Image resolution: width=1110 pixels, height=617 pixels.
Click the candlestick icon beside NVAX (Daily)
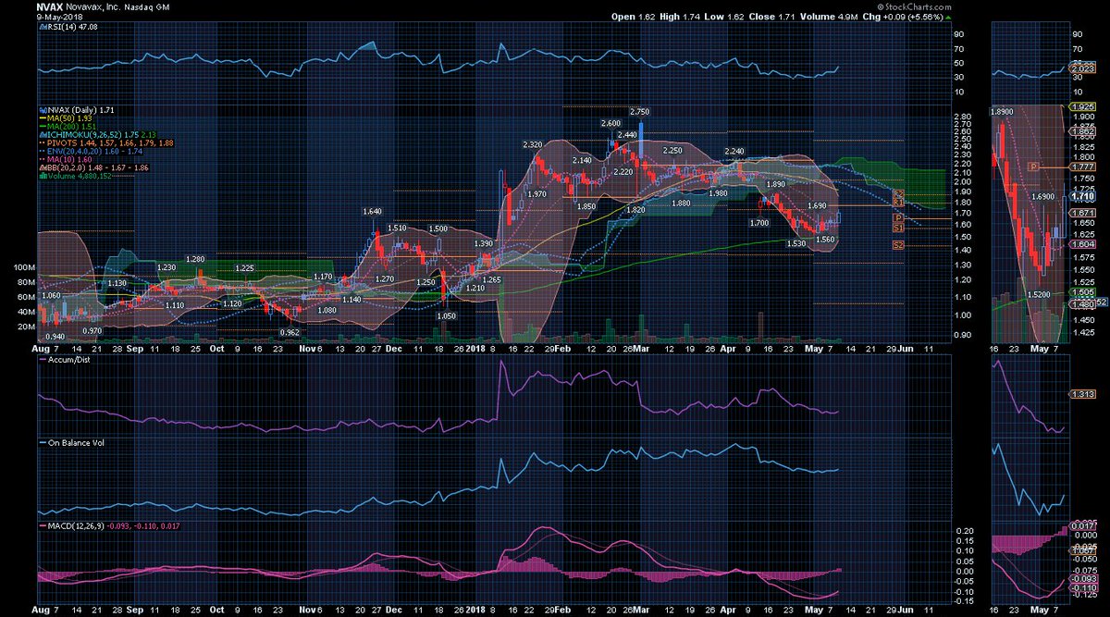(43, 110)
